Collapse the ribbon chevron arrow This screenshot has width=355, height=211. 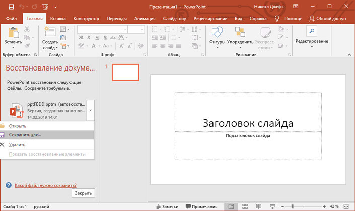(349, 55)
